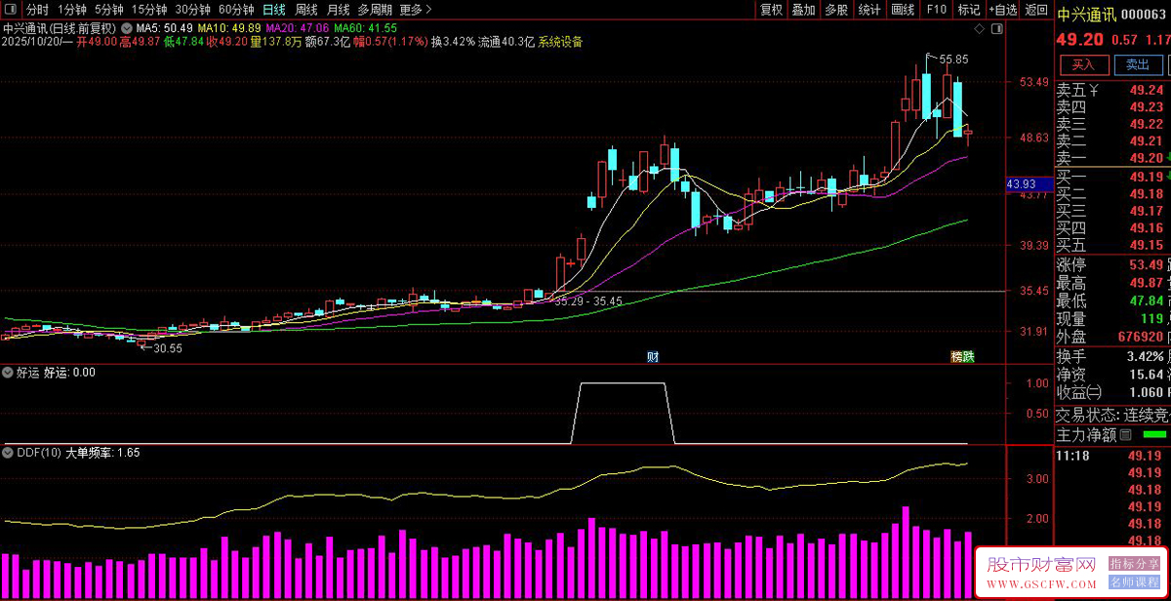1171x601 pixels.
Task: Click the 榜跌 marker on the chart
Action: pyautogui.click(x=962, y=357)
